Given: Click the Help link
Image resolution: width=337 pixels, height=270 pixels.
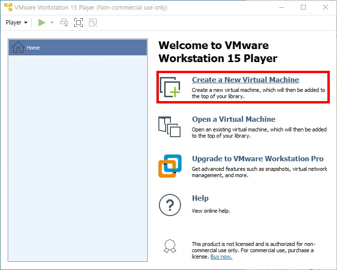Looking at the screenshot, I should (x=200, y=198).
